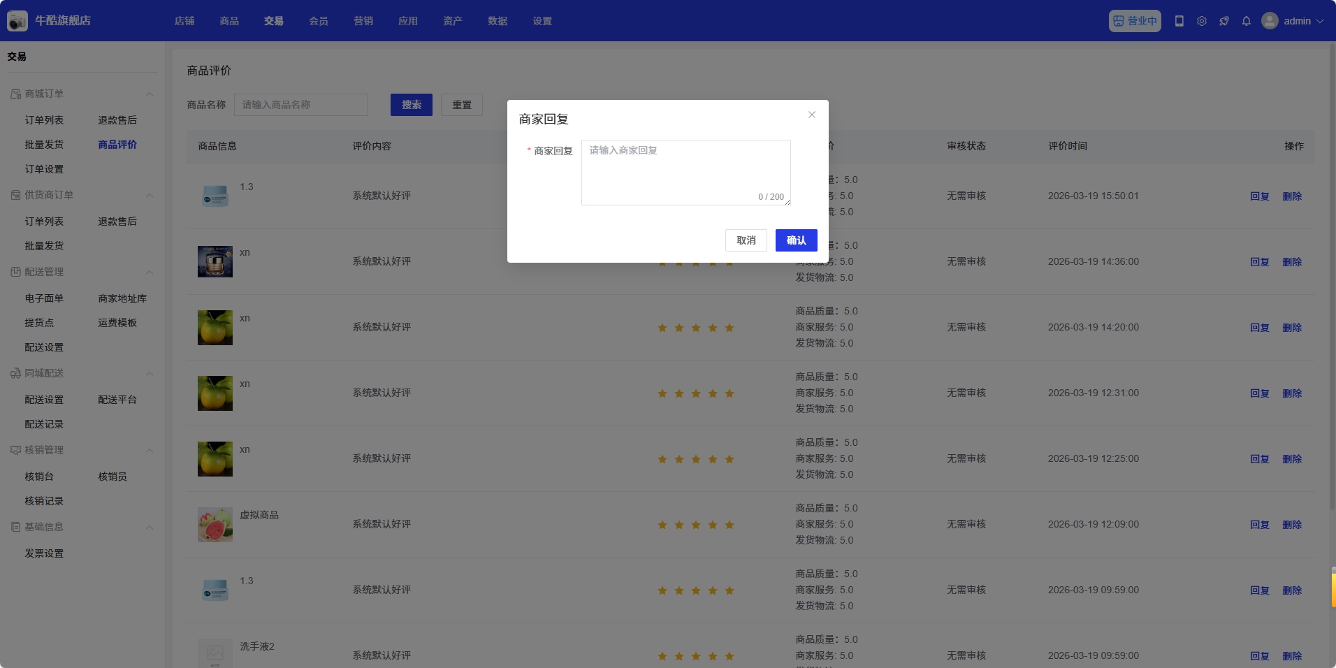Click the 营业中 store status button
This screenshot has width=1336, height=668.
[x=1135, y=21]
